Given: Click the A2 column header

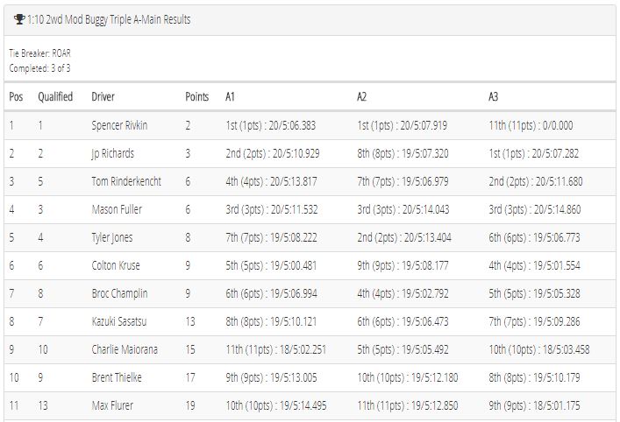Looking at the screenshot, I should [x=362, y=96].
